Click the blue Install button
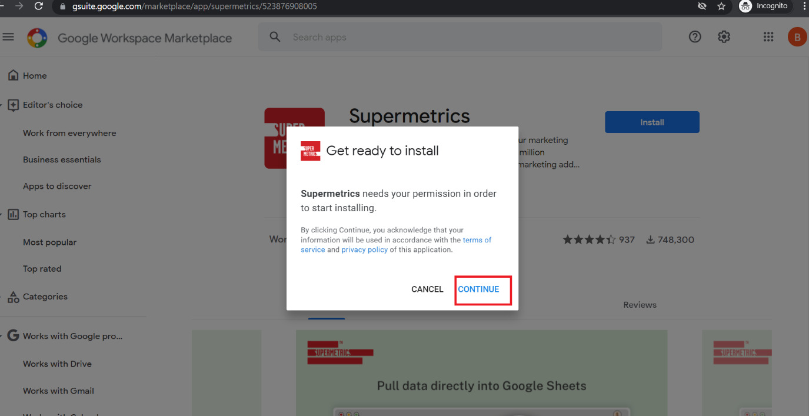 tap(652, 122)
